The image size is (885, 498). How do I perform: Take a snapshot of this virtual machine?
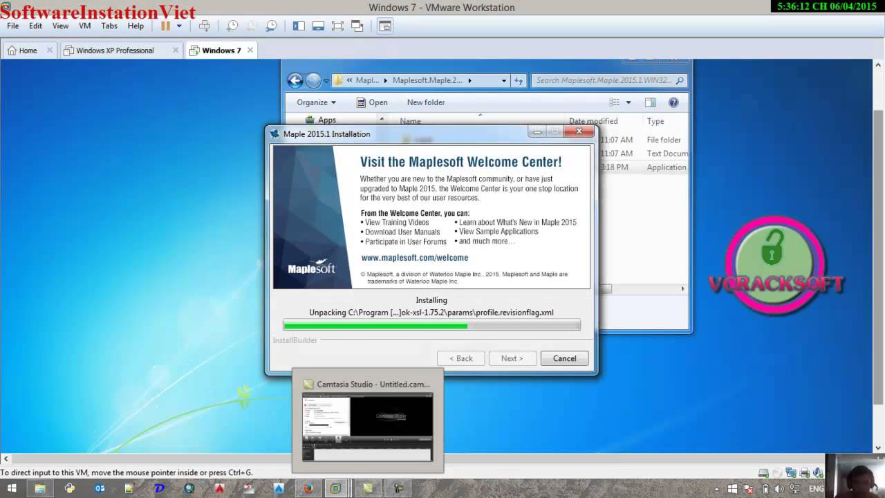tap(232, 26)
